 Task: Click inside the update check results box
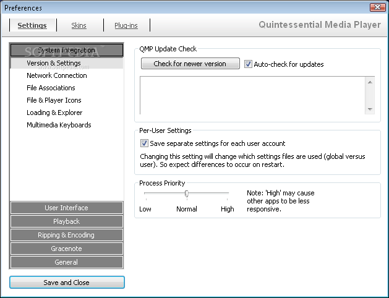click(x=252, y=95)
